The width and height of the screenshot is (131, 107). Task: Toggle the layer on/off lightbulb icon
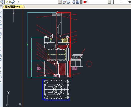[x=7, y=2]
